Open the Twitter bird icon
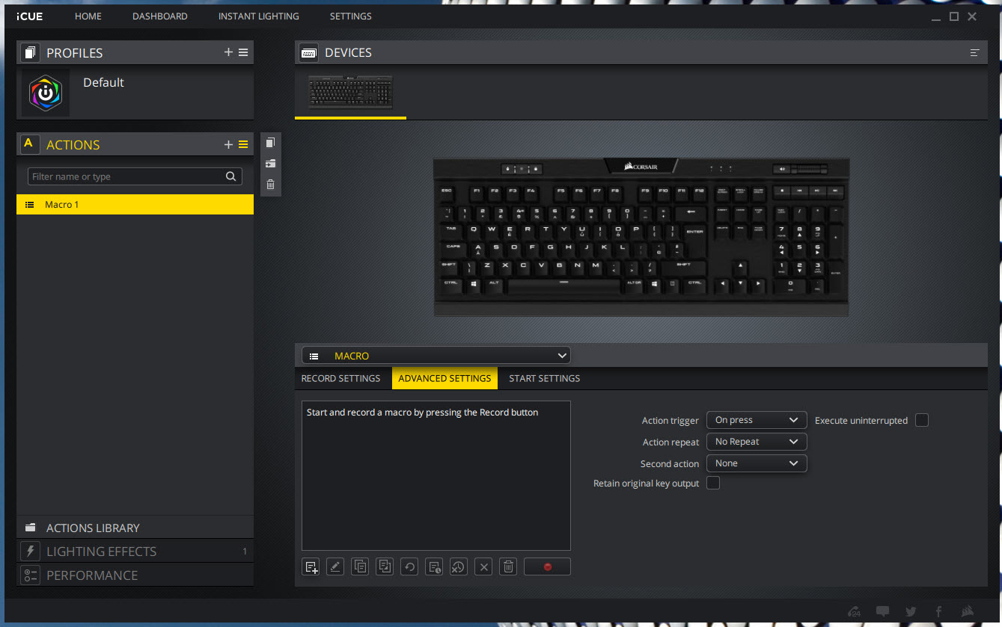 pos(911,611)
